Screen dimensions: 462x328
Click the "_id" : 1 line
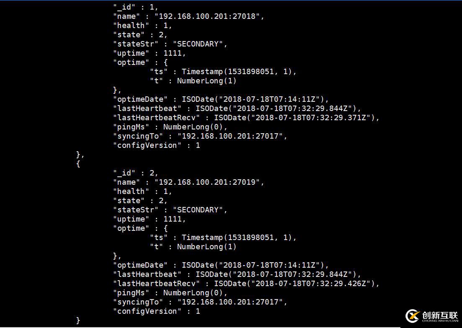point(136,7)
